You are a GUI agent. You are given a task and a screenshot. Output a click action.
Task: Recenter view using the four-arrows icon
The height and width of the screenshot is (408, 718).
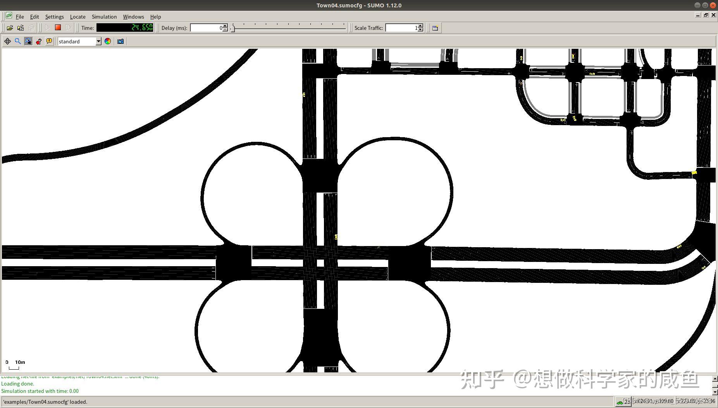click(x=7, y=41)
